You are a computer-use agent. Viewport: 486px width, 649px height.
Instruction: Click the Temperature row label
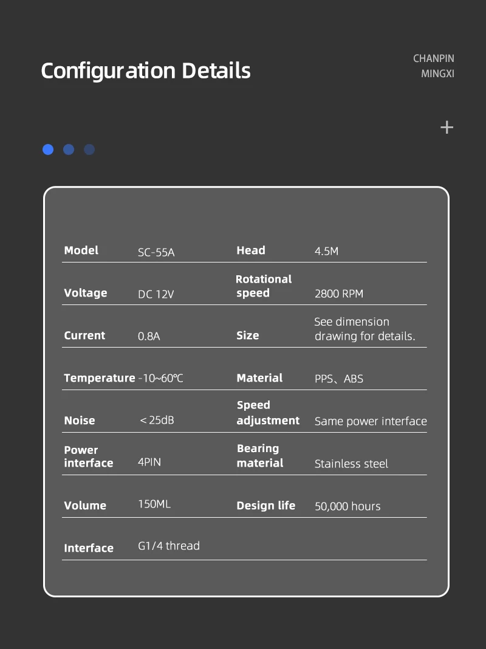tap(99, 378)
